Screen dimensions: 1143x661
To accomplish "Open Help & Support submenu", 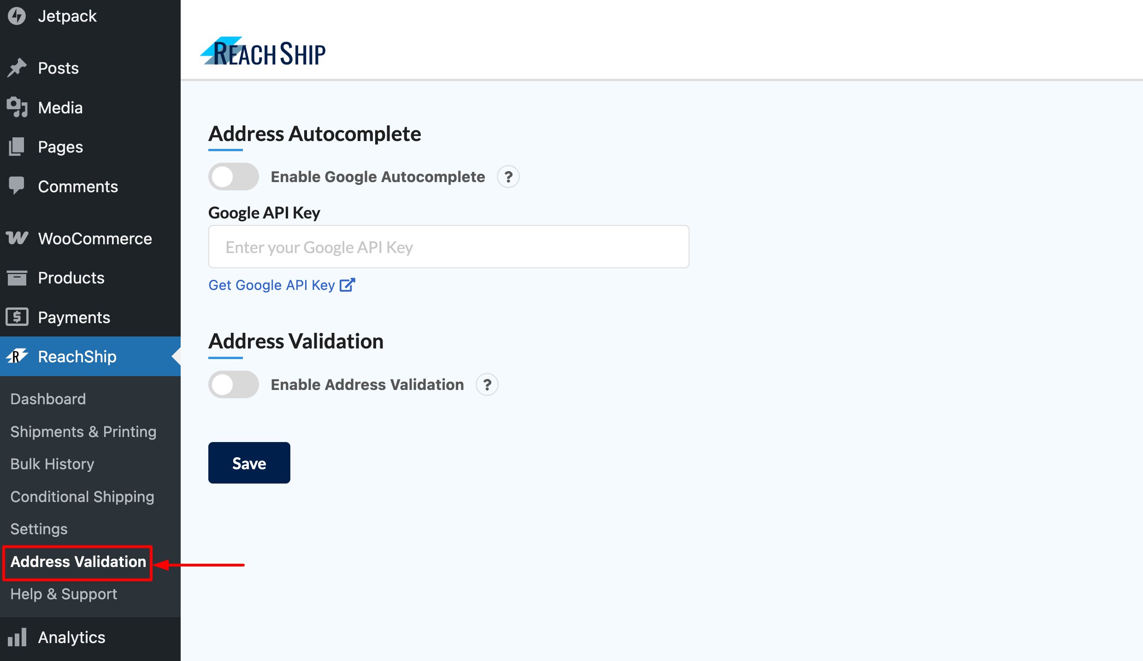I will point(64,594).
